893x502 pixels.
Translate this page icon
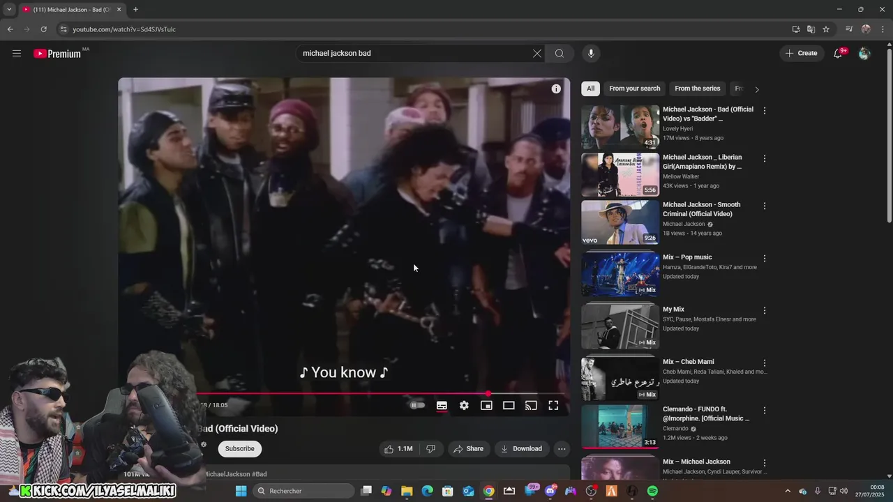[x=811, y=29]
